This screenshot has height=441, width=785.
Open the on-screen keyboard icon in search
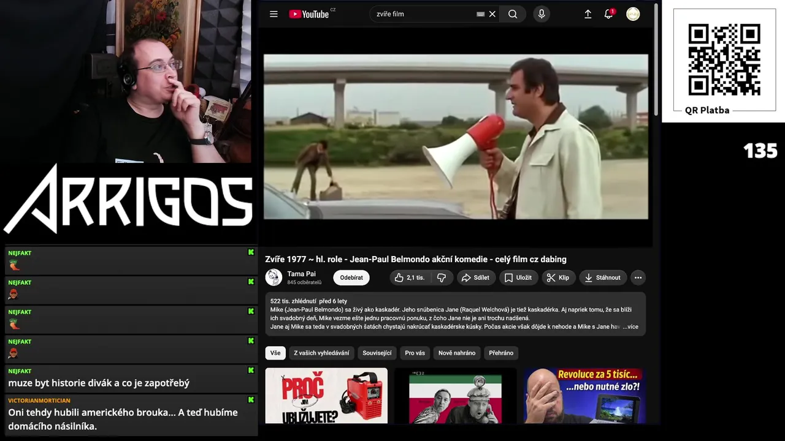tap(481, 14)
